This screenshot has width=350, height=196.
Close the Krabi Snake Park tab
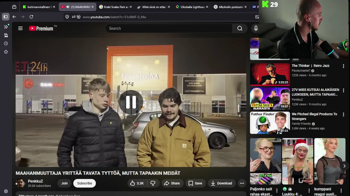pos(131,7)
